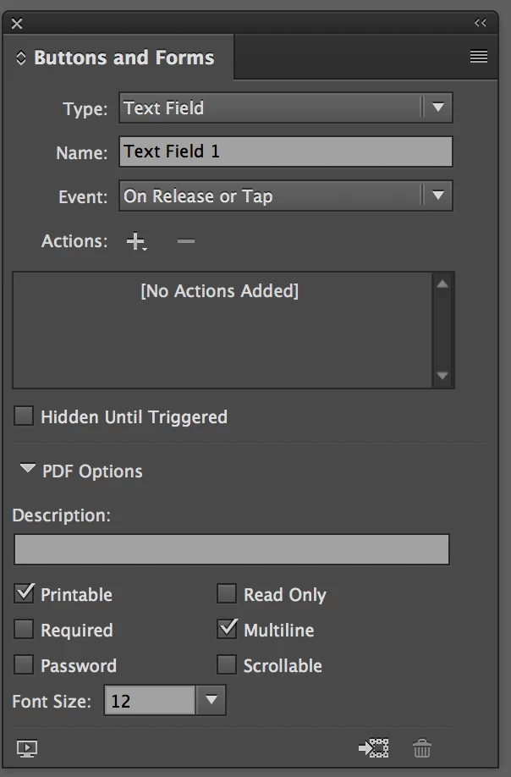Click the trash delete icon
The height and width of the screenshot is (777, 511).
click(x=422, y=748)
